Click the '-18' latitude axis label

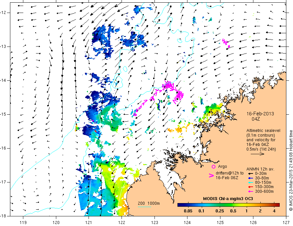pyautogui.click(x=3, y=216)
